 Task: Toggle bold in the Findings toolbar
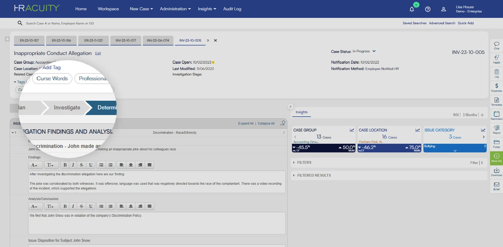[x=65, y=165]
